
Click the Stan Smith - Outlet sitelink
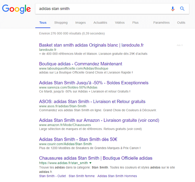pyautogui.click(x=52, y=176)
